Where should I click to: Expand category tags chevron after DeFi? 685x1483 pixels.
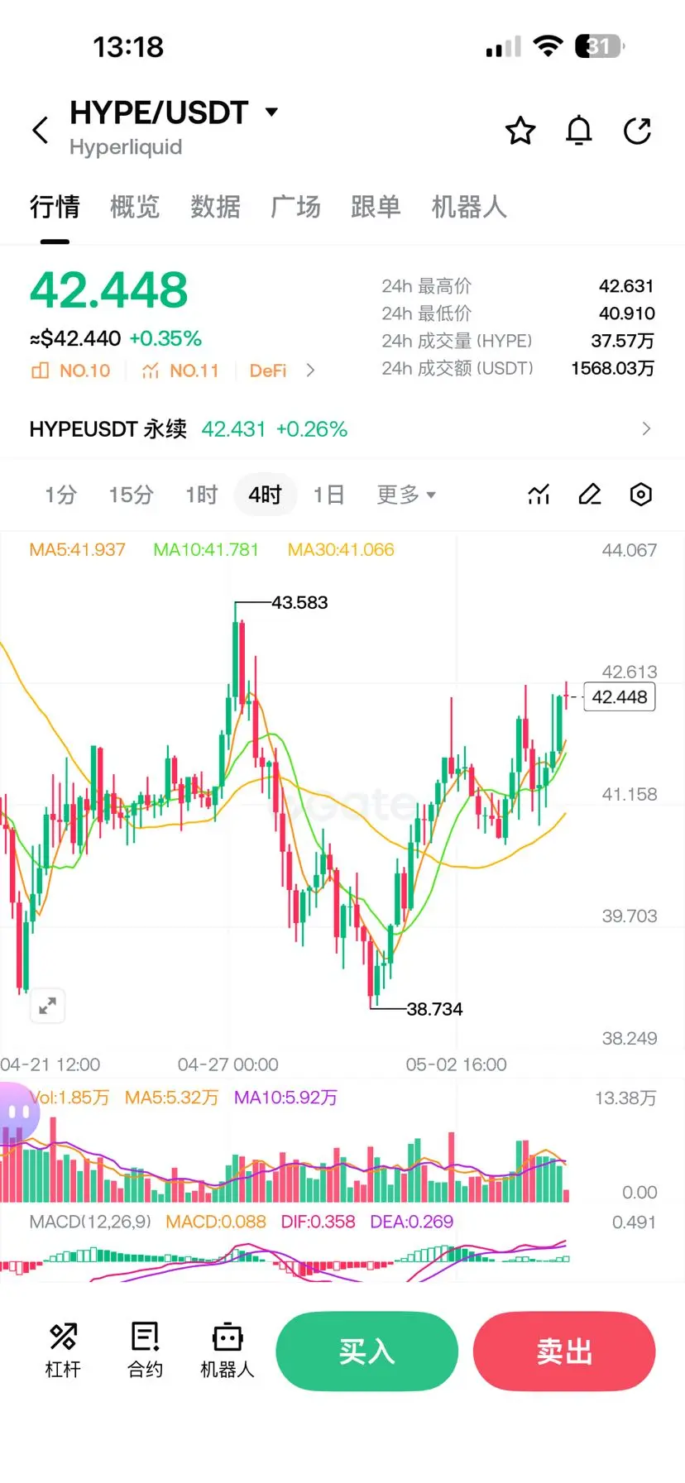click(x=310, y=371)
